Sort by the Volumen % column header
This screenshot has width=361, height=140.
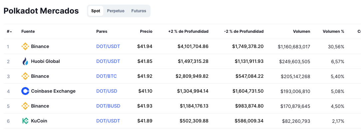tap(333, 31)
